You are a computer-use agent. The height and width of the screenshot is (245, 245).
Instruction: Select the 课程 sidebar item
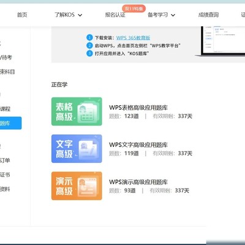pyautogui.click(x=5, y=109)
